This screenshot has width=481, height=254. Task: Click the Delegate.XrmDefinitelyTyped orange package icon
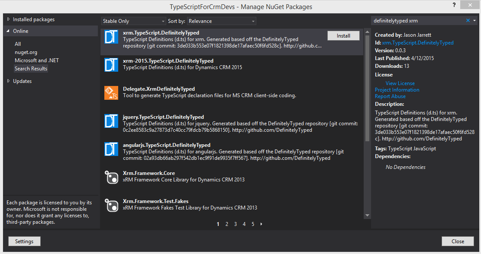(x=111, y=93)
